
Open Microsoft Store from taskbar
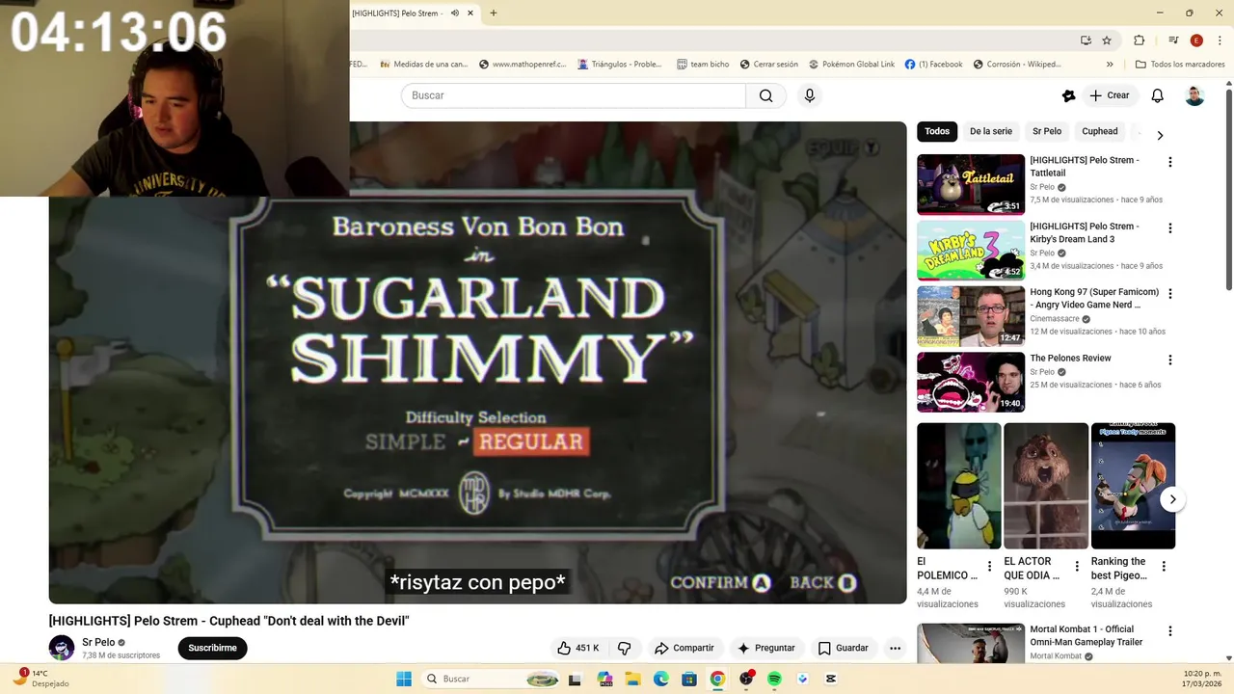click(689, 679)
